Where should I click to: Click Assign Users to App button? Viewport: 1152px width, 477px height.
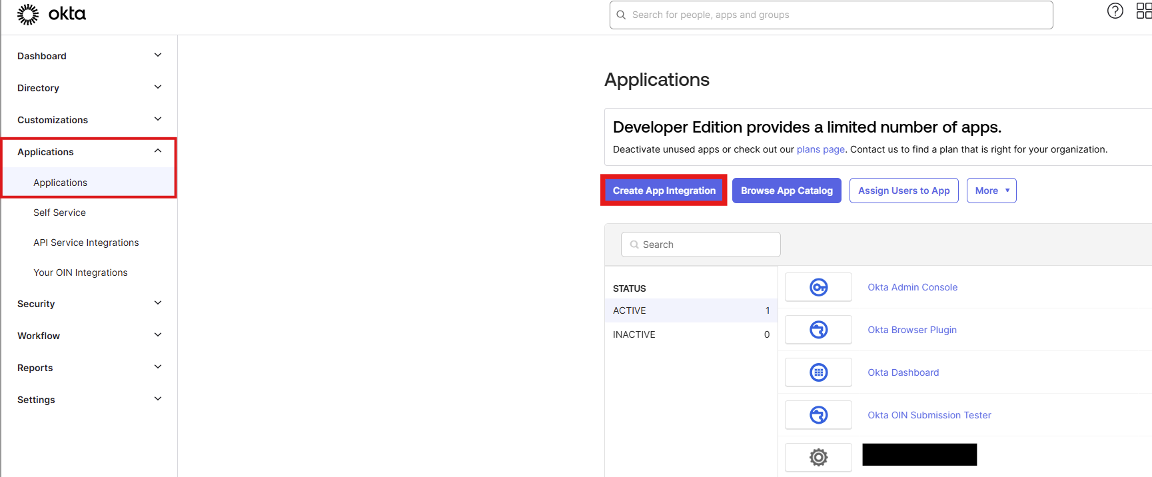pos(904,191)
